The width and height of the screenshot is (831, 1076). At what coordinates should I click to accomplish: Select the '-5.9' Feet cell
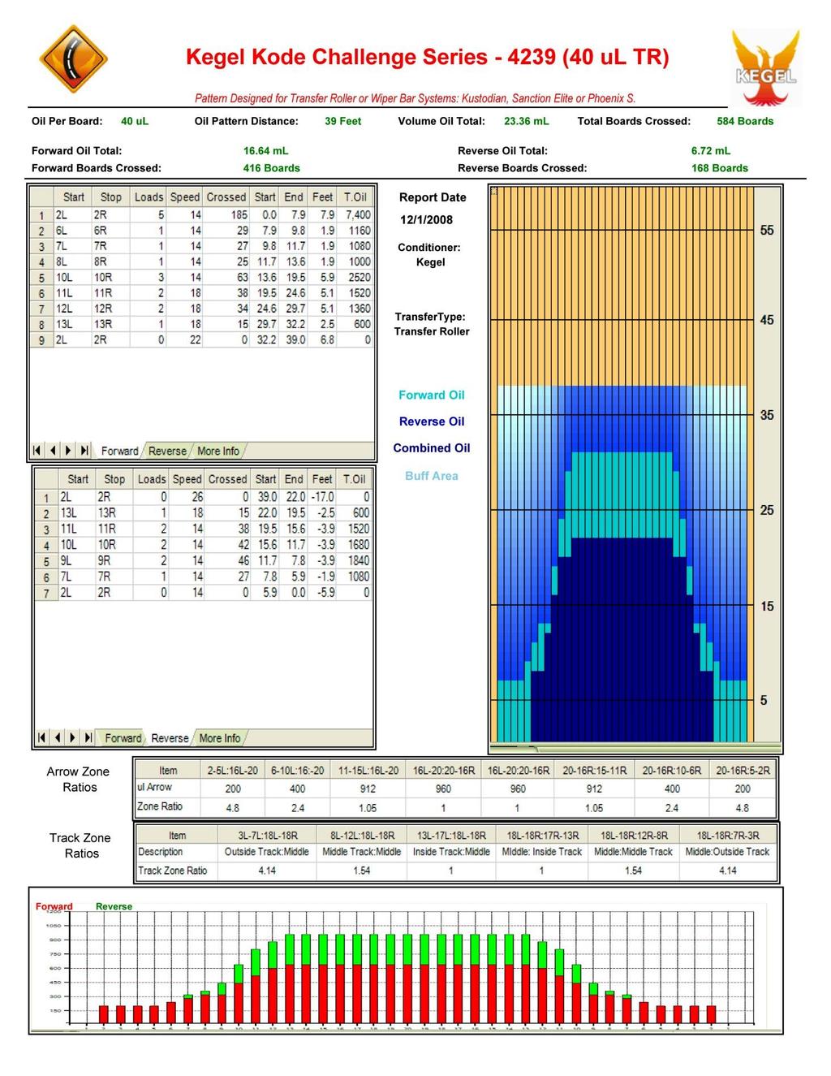(322, 593)
